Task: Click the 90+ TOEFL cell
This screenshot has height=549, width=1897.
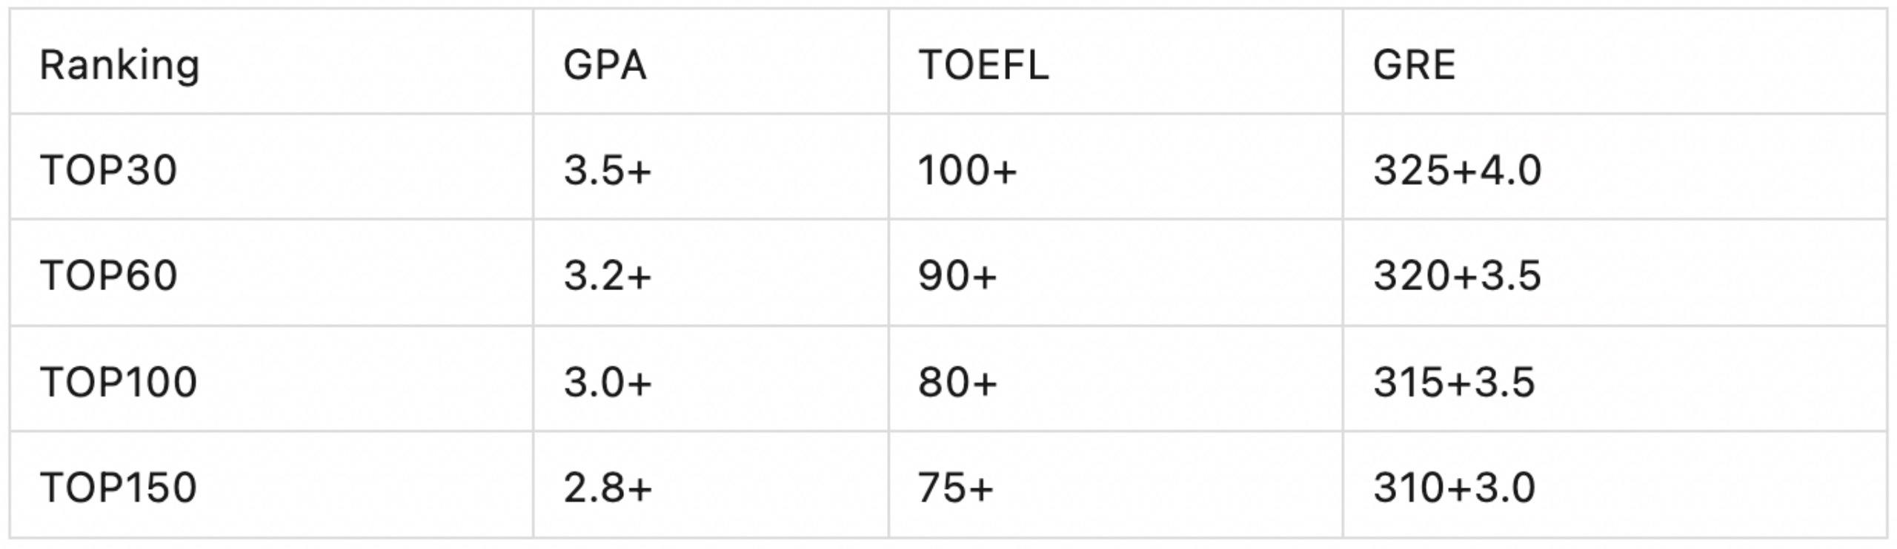Action: click(x=957, y=276)
